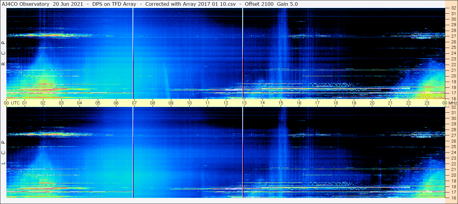458x204 pixels.
Task: Select the 15 hour label on the time axis
Action: pyautogui.click(x=281, y=103)
